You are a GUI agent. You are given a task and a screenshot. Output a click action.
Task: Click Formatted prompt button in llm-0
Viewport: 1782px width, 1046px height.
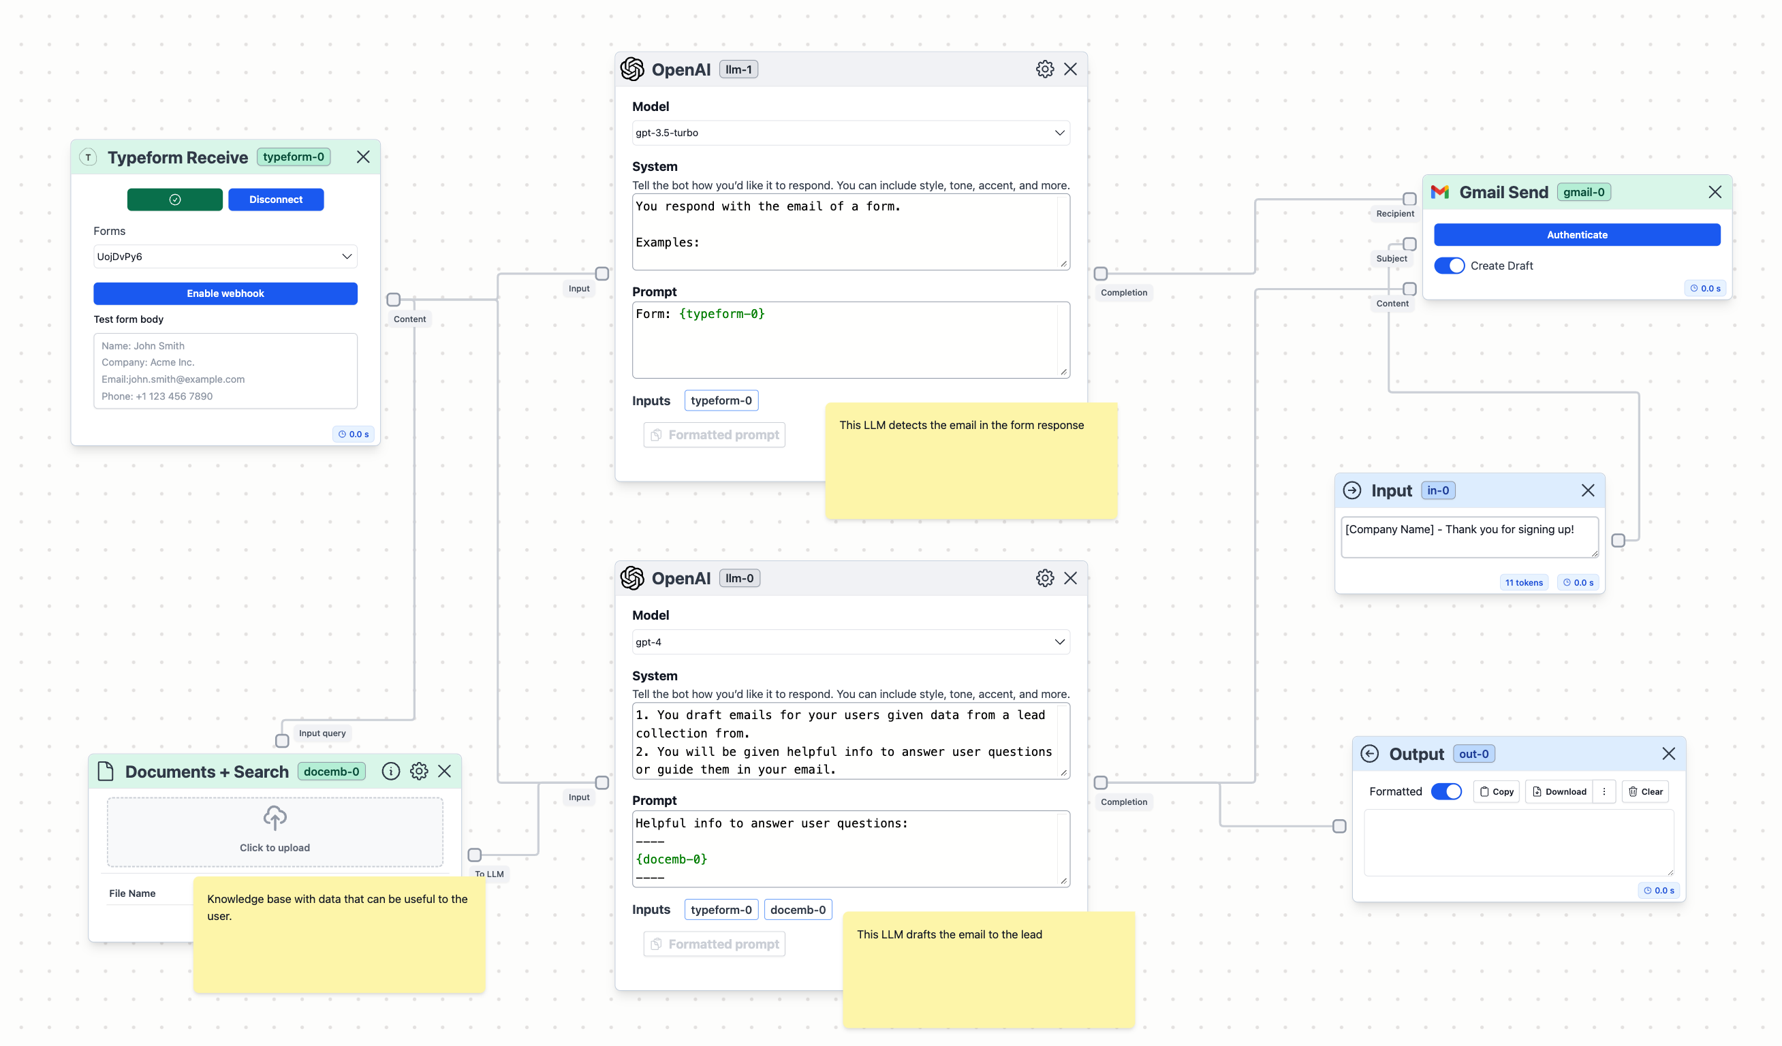click(714, 944)
